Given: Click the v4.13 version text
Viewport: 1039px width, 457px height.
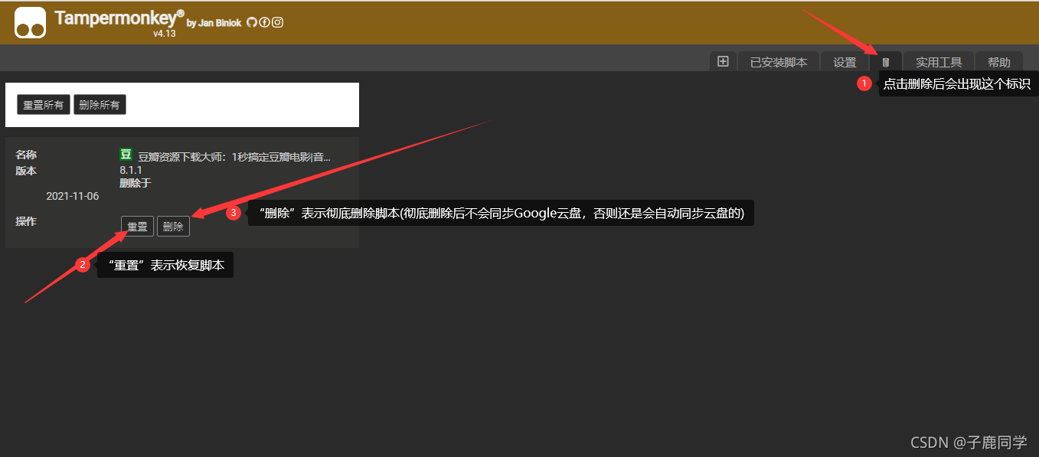Looking at the screenshot, I should [165, 34].
